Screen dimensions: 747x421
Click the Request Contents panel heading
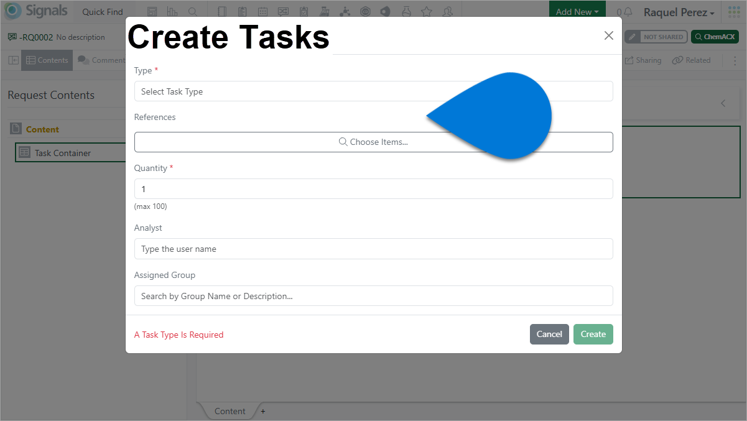point(51,95)
